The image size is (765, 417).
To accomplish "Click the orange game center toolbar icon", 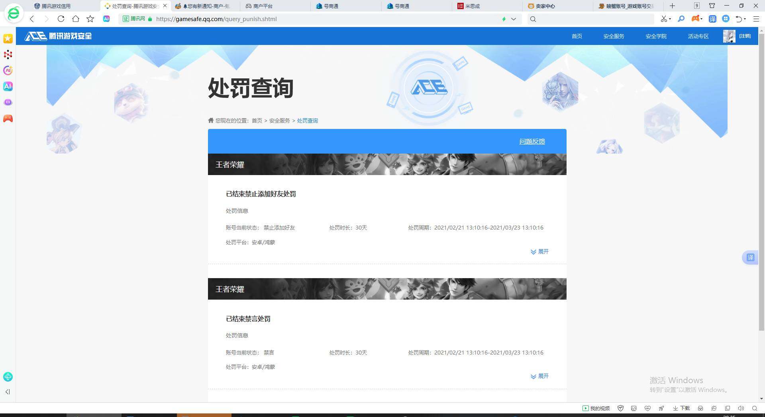I will 695,19.
